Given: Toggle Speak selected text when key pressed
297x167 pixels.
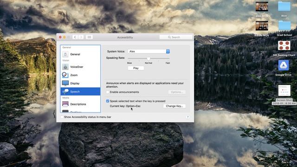Looking at the screenshot, I should click(x=108, y=101).
